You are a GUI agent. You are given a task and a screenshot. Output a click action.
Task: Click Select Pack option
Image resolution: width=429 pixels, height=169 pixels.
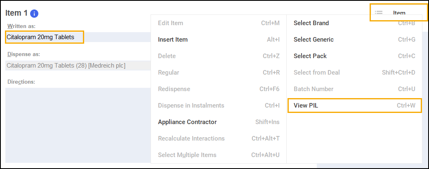(354, 56)
